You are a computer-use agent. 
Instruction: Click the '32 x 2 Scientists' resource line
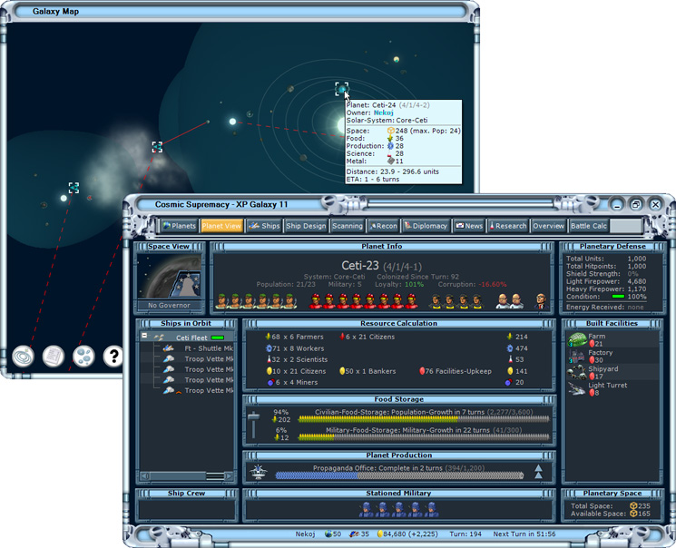coord(297,359)
